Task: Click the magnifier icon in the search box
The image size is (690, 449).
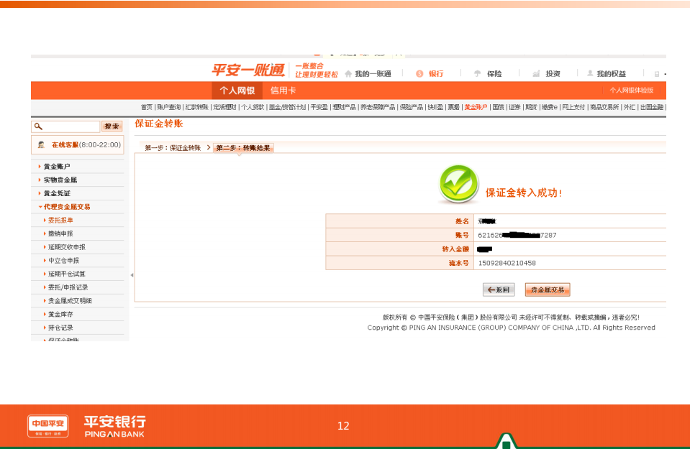Action: point(38,126)
